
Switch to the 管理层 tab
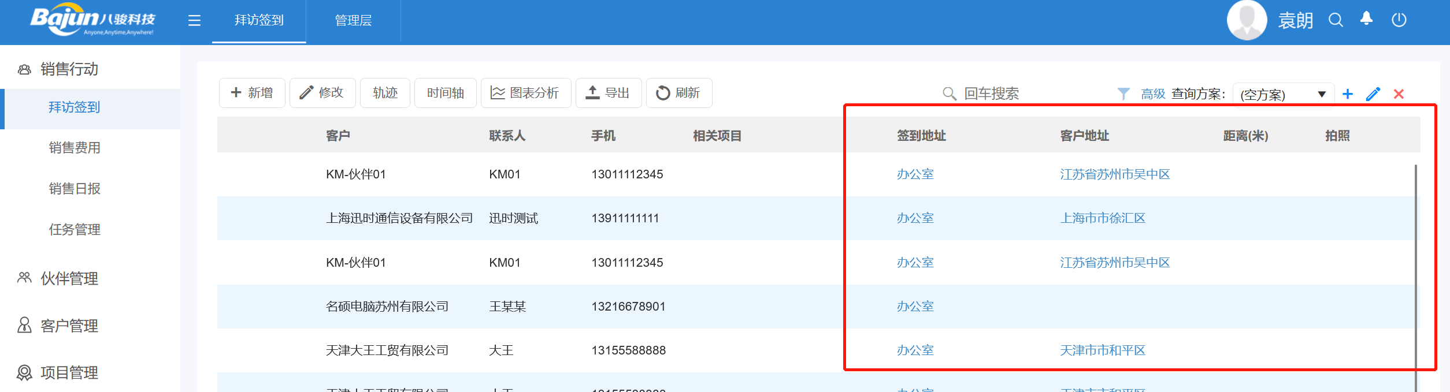353,21
